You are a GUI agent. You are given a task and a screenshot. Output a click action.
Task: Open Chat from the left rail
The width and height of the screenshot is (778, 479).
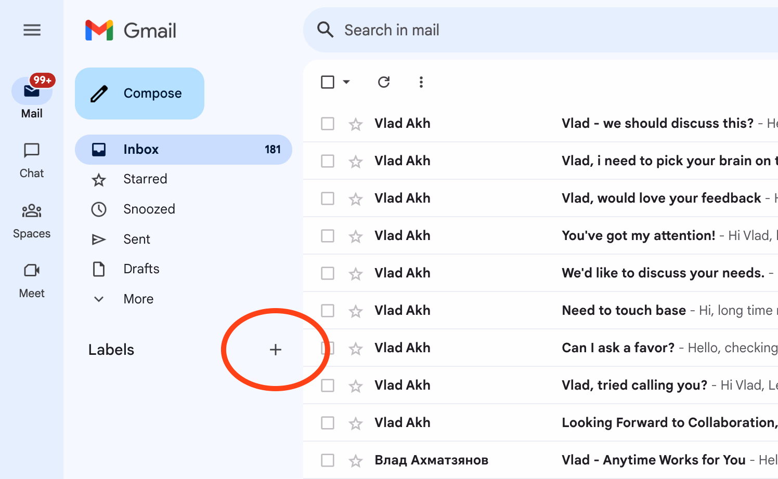(32, 160)
